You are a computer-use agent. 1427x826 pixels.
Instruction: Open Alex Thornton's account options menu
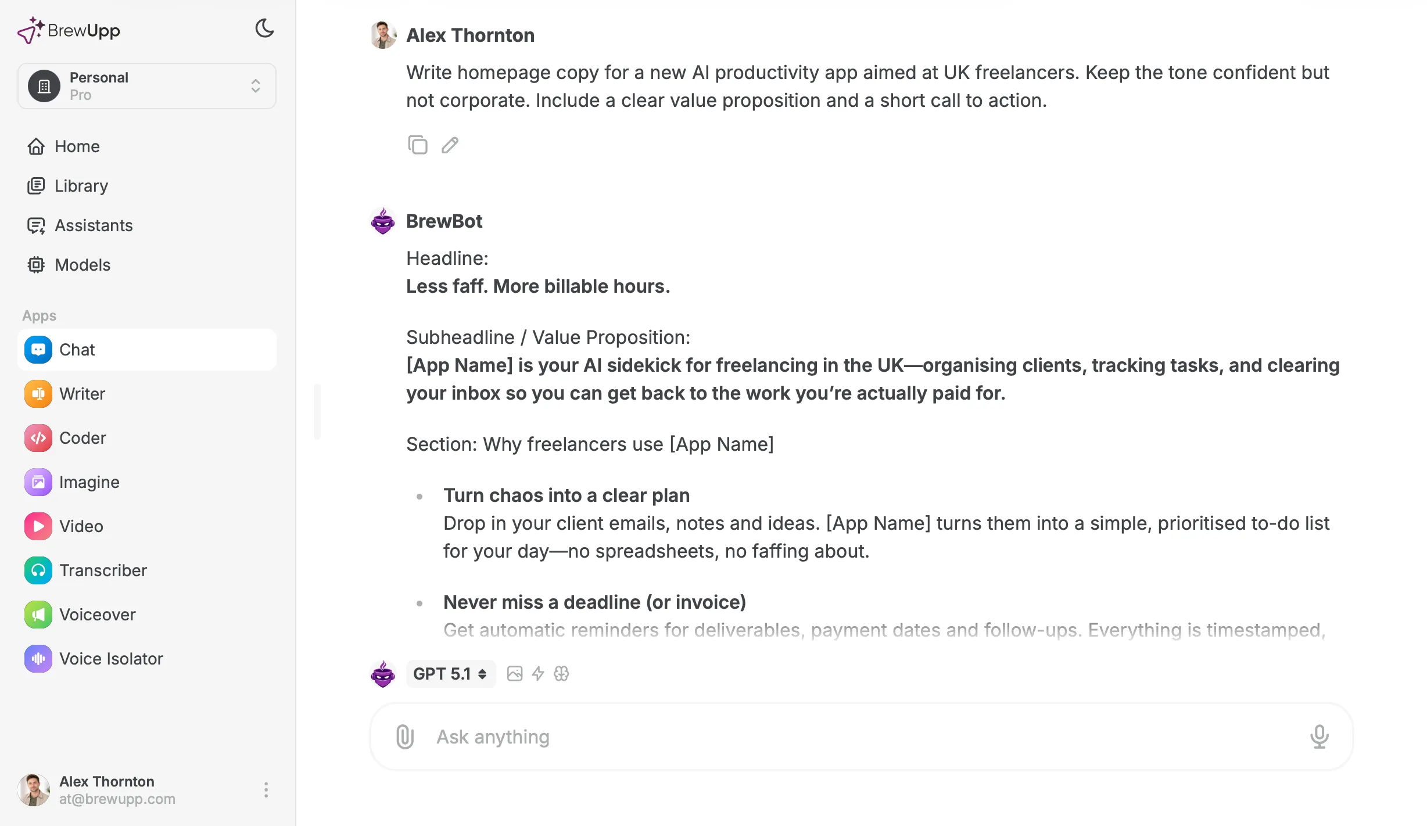coord(266,789)
